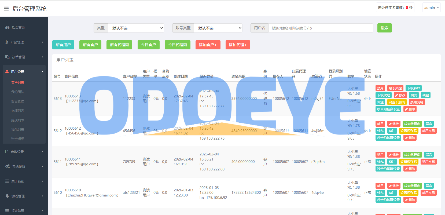
Task: Open the 类型 dropdown selector
Action: click(136, 28)
